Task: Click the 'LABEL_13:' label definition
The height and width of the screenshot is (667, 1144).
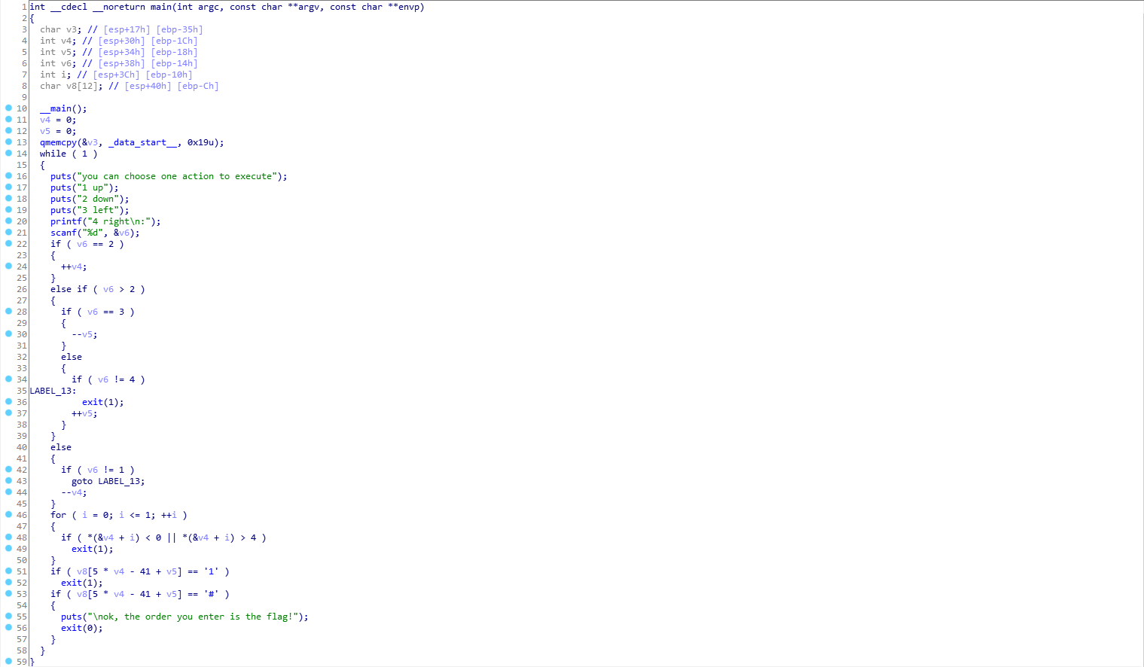Action: [53, 391]
